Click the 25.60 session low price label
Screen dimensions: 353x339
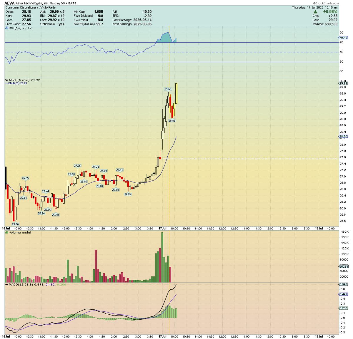15,224
